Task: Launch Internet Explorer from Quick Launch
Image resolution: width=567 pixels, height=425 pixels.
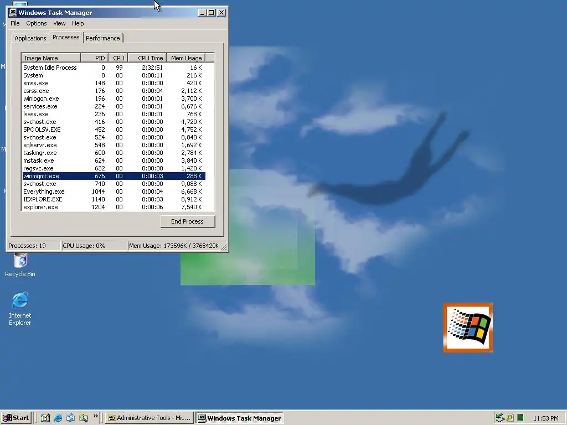Action: click(58, 418)
